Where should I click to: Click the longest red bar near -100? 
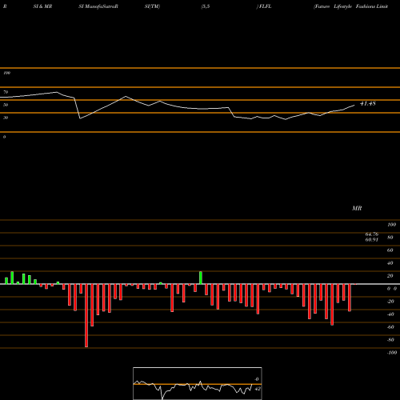(x=86, y=315)
